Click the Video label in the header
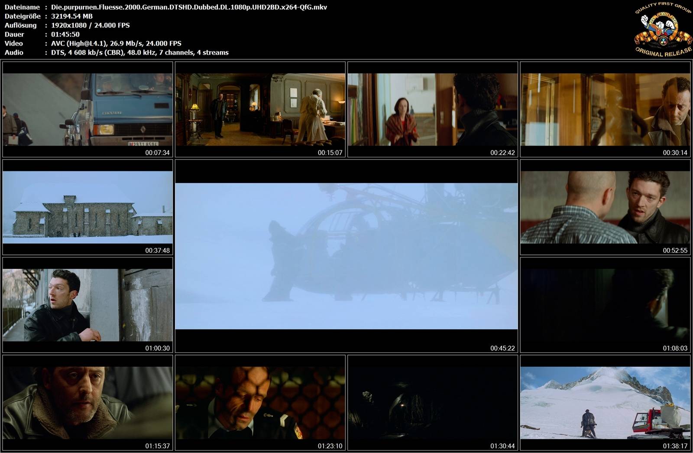This screenshot has width=693, height=453. pyautogui.click(x=14, y=43)
